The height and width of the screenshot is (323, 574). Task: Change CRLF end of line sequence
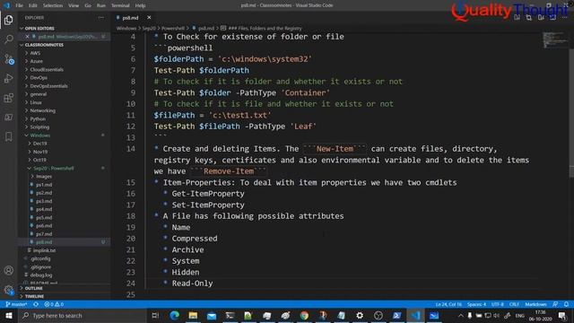tap(514, 304)
